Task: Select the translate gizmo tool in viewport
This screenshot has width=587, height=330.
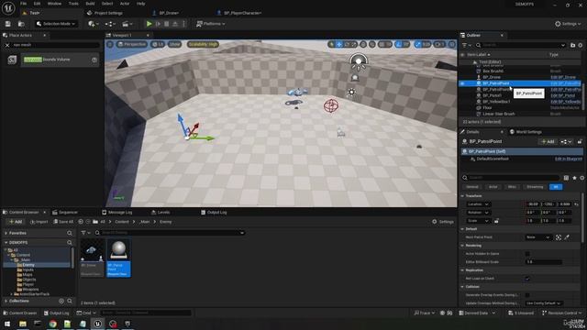Action: coord(338,44)
